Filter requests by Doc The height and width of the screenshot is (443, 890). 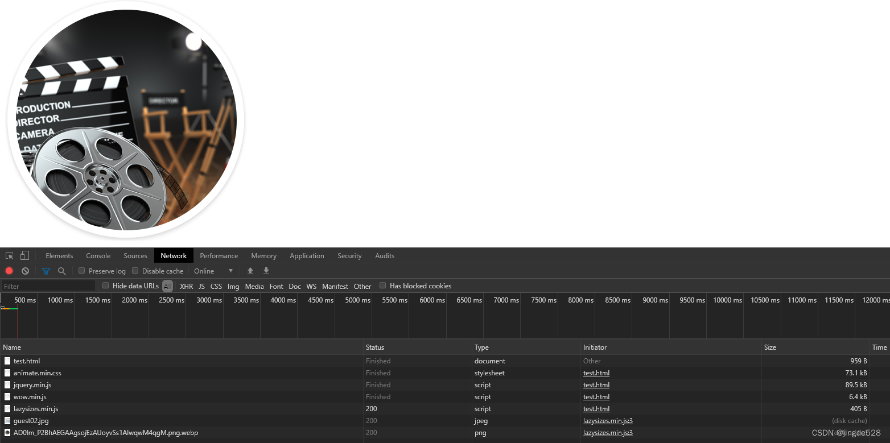[x=295, y=286]
